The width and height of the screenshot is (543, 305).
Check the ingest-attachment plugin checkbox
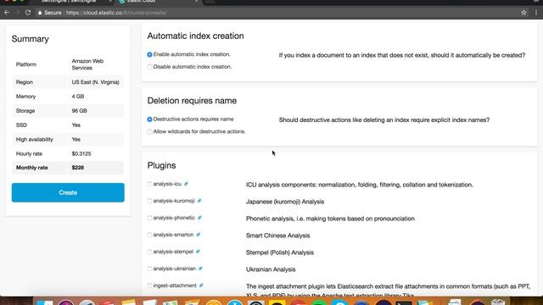click(149, 286)
